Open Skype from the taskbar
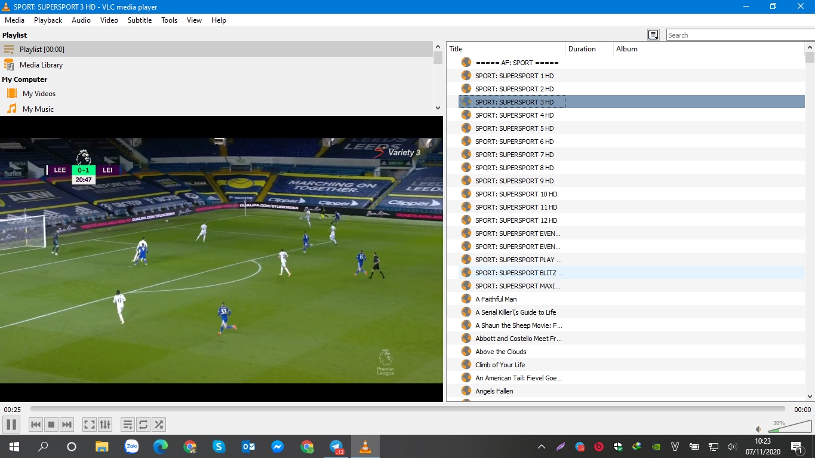 (219, 447)
